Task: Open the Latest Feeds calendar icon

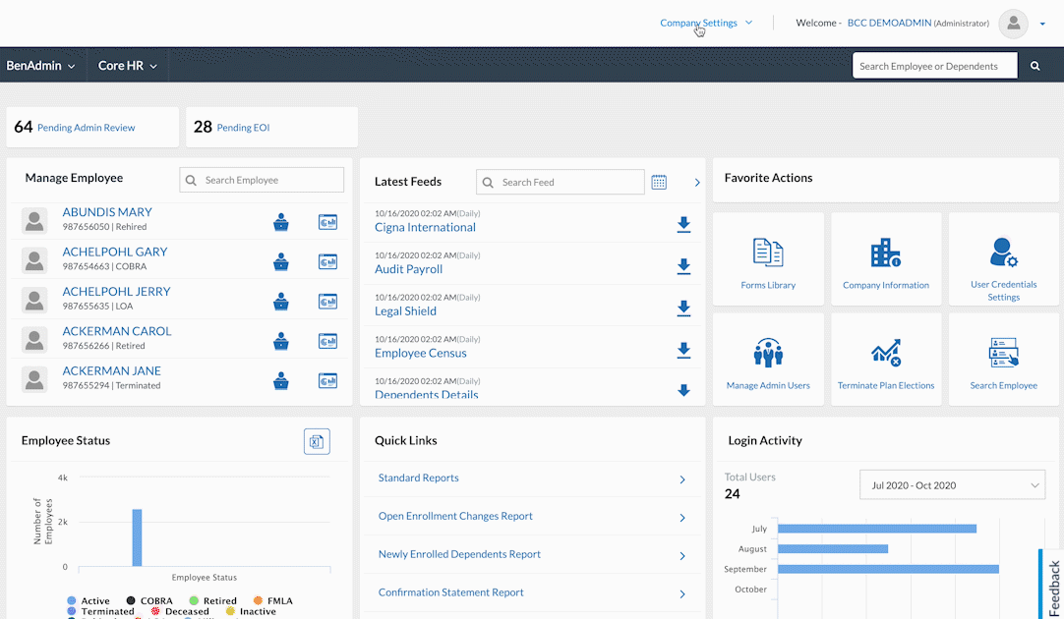Action: 659,182
